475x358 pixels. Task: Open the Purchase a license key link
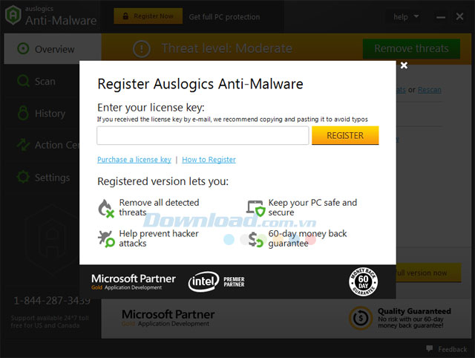pos(134,160)
